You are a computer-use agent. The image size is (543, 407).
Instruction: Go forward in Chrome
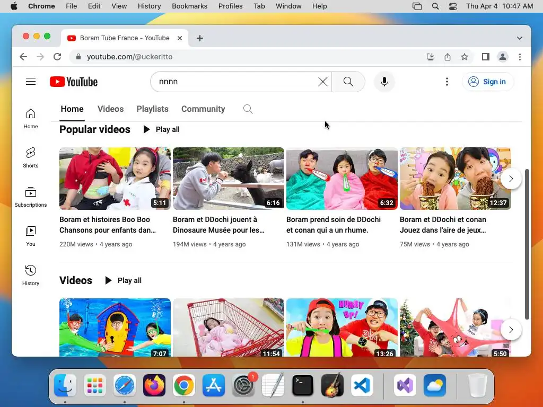tap(40, 57)
